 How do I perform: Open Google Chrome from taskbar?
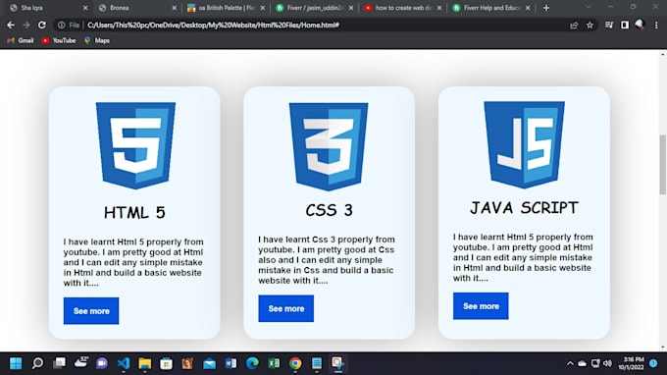pos(295,363)
